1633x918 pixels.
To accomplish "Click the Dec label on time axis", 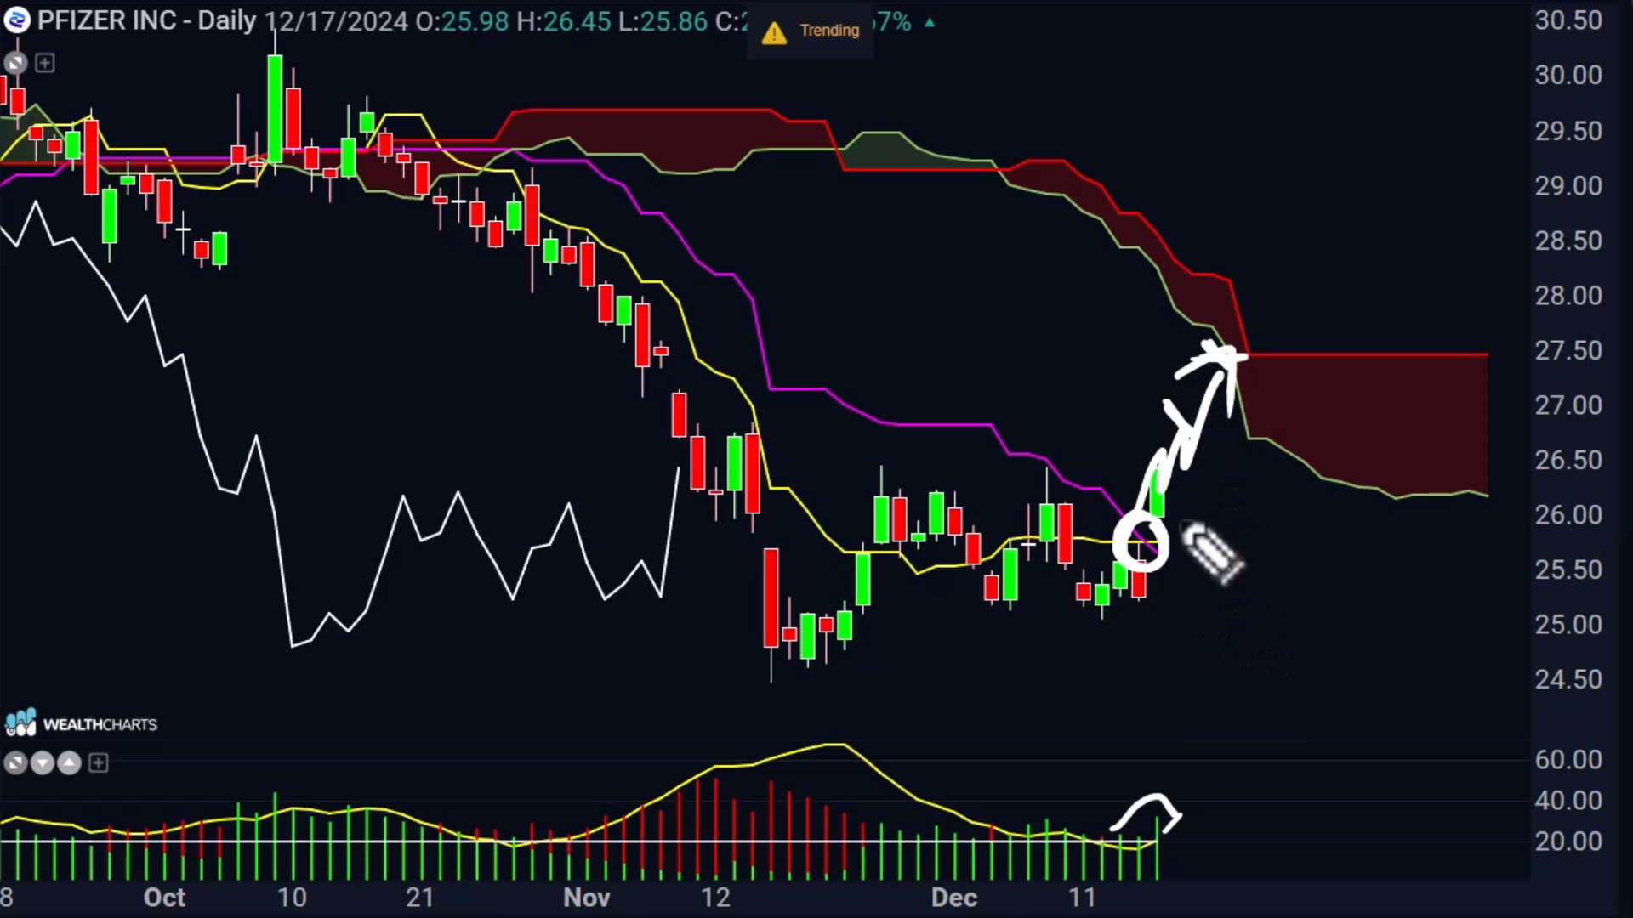I will (x=954, y=898).
